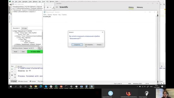Collapse Window "Поиск" tree node

[x=15, y=36]
